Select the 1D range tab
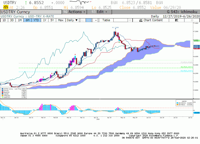Screen dimensions: 200x144 (x=4, y=20)
